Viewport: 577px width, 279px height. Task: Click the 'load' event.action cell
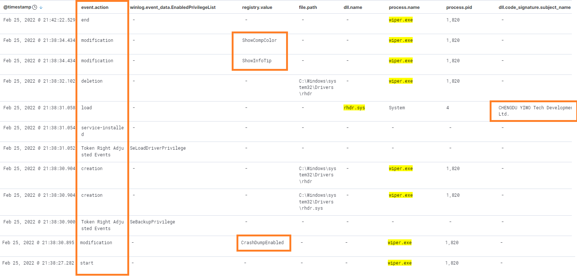coord(87,108)
